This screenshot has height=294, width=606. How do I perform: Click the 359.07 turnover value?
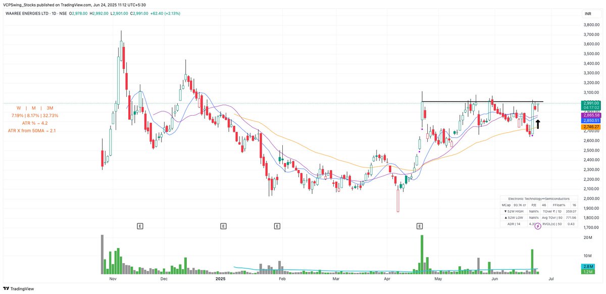[x=571, y=211]
